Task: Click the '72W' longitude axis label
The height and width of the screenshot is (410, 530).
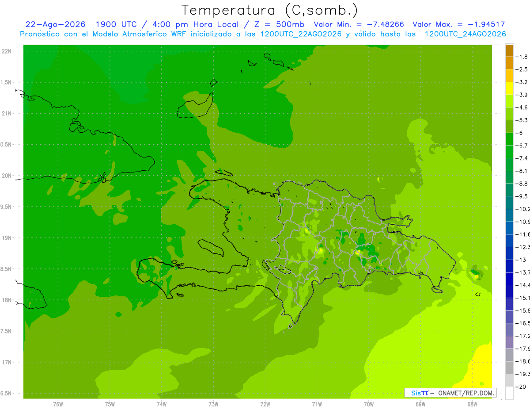Action: click(265, 404)
